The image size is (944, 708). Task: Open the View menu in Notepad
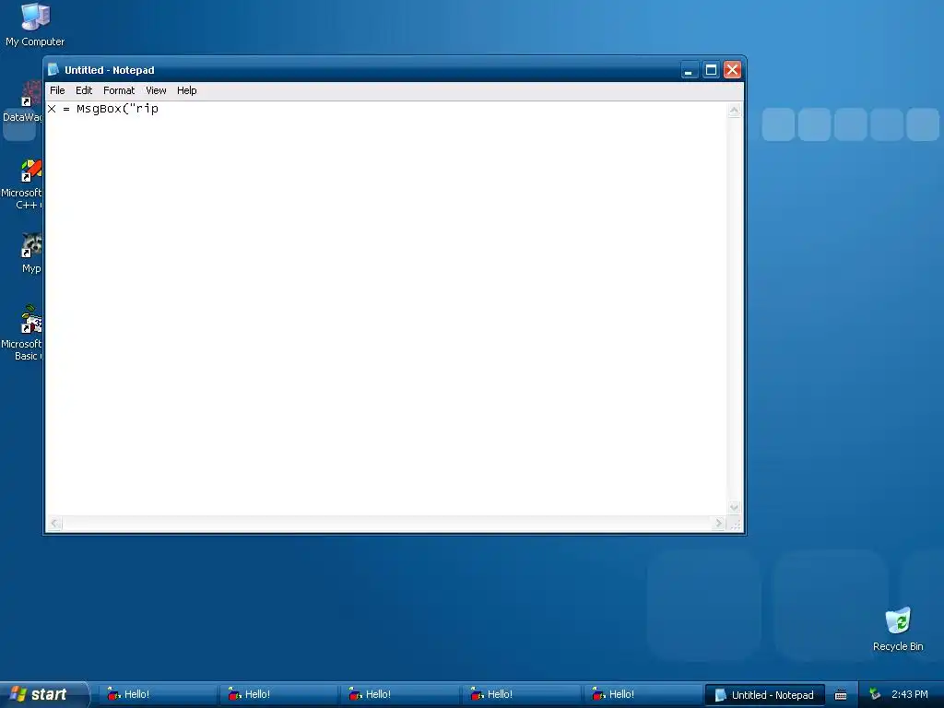coord(156,90)
